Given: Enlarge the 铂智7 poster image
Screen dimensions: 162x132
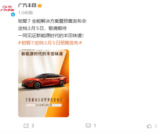Looking at the screenshot, I should click(x=44, y=83).
